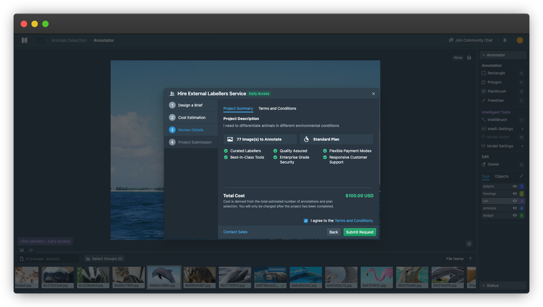Toggle visibility of flamingo tag
Screen dimensions: 543x307
tap(515, 193)
